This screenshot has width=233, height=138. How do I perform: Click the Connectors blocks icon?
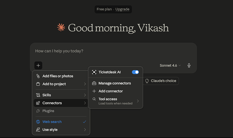tap(38, 103)
